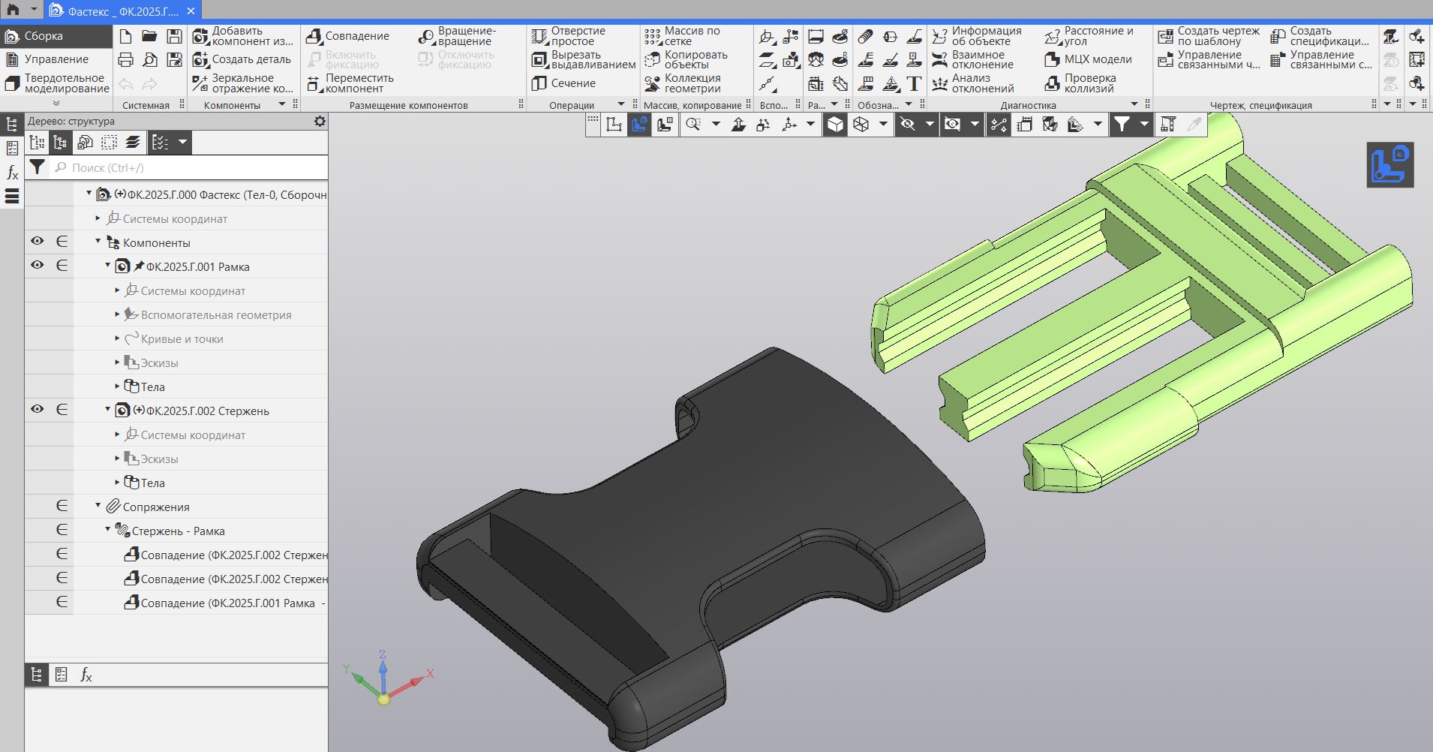Switch to Твердотельное моделирование mode
1433x752 pixels.
pos(57,83)
